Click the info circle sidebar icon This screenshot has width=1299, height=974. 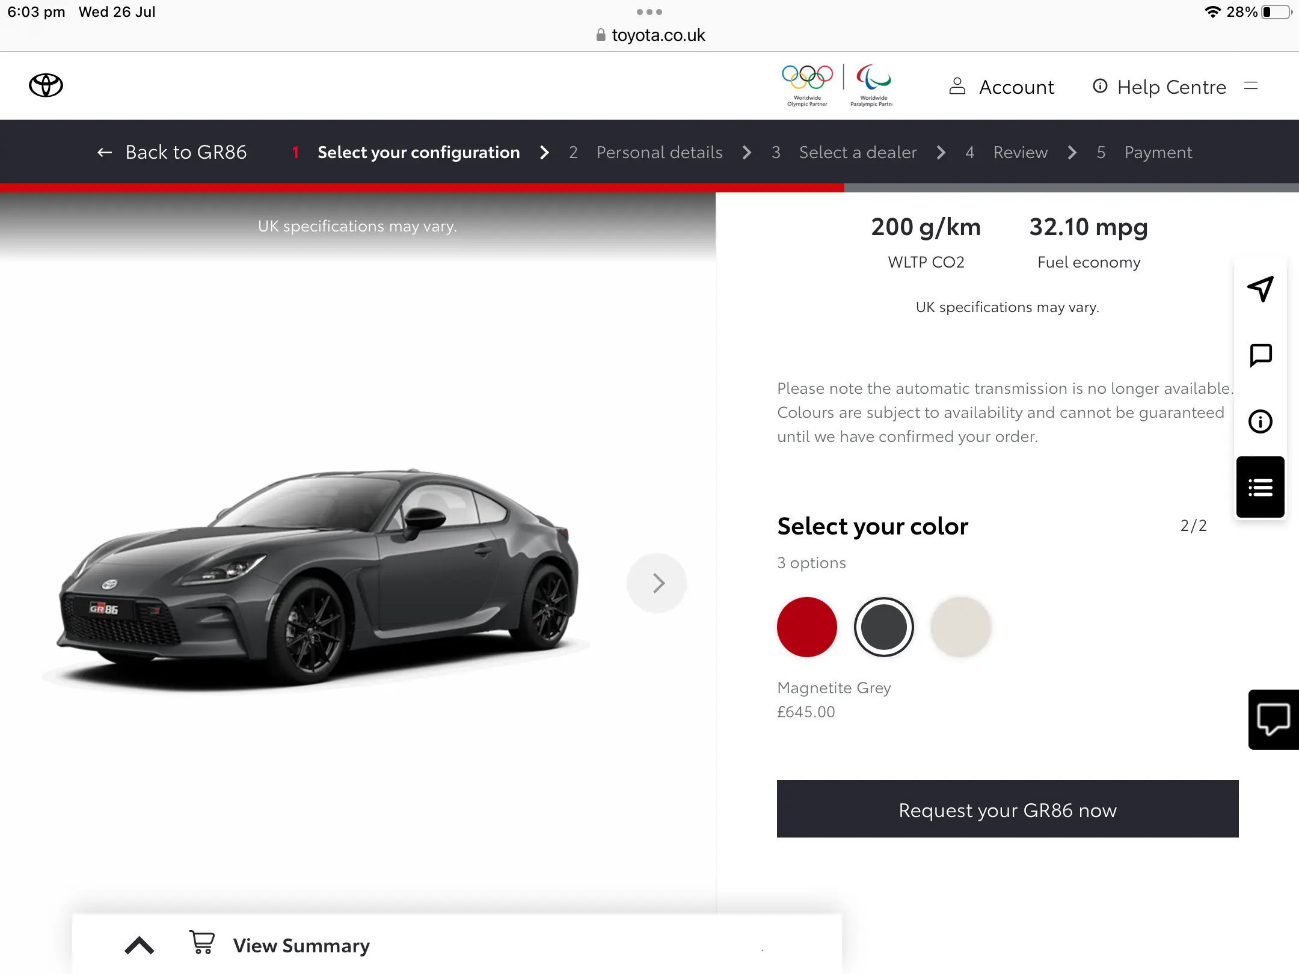(1261, 421)
